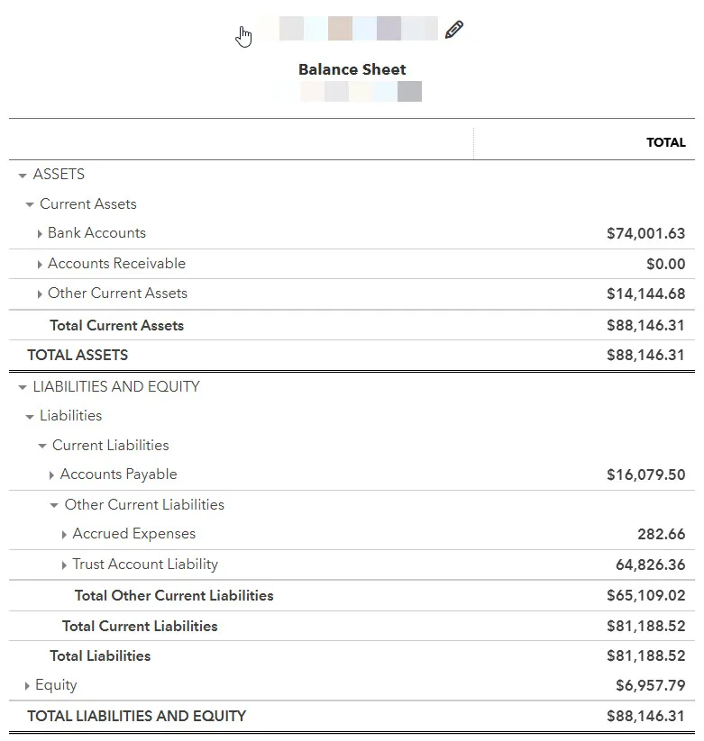Expand the Equity row
This screenshot has height=741, width=704.
click(27, 686)
